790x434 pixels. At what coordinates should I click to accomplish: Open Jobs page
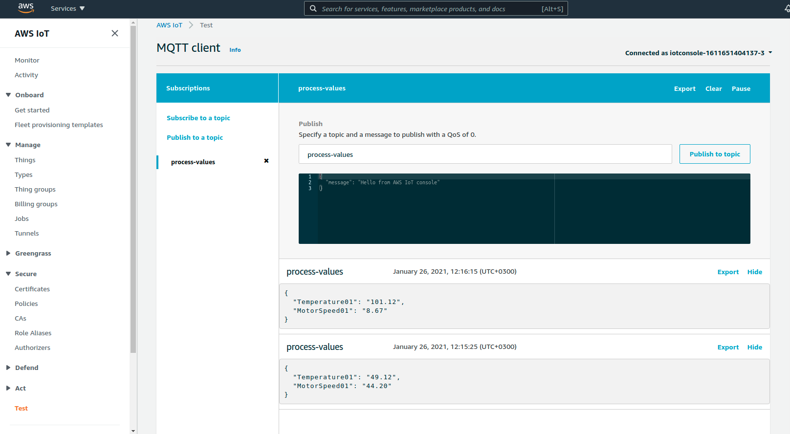coord(22,218)
